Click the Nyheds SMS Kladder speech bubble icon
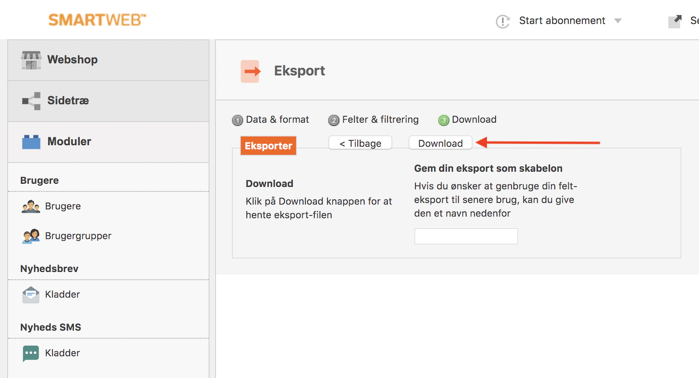 pos(30,353)
